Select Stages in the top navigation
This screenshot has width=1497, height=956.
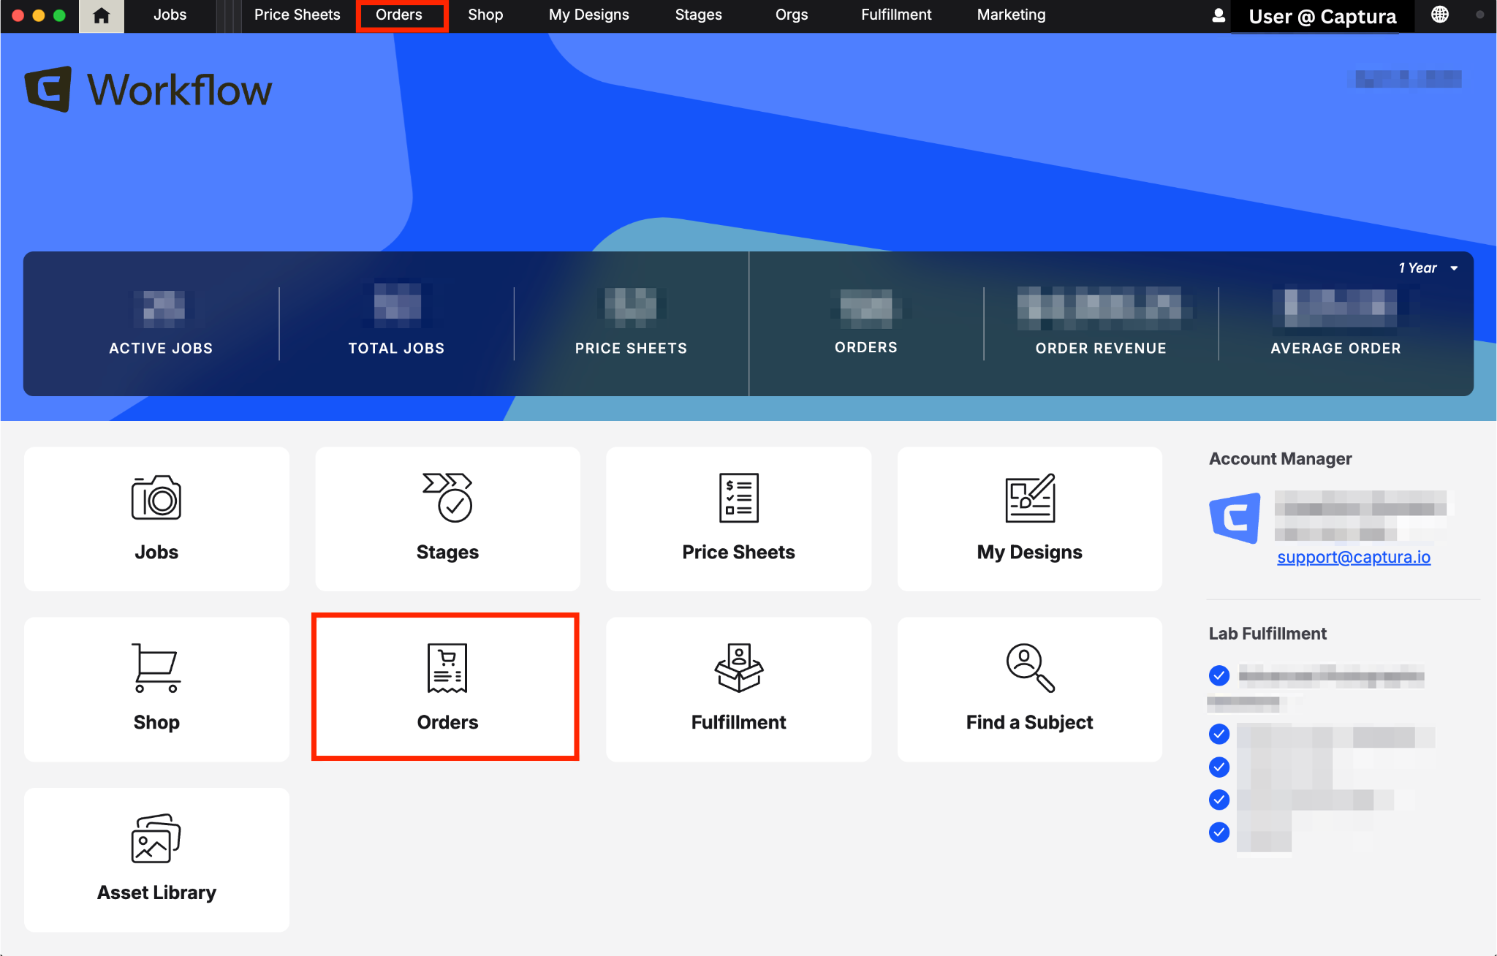(x=698, y=15)
